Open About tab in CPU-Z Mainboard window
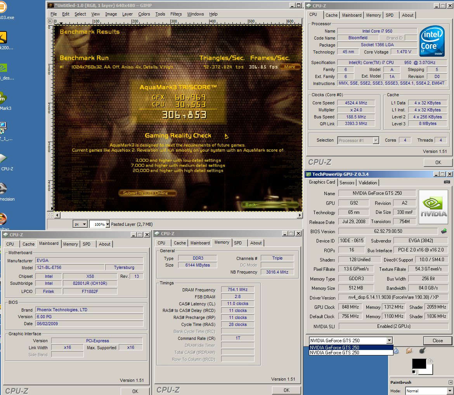 [104, 244]
